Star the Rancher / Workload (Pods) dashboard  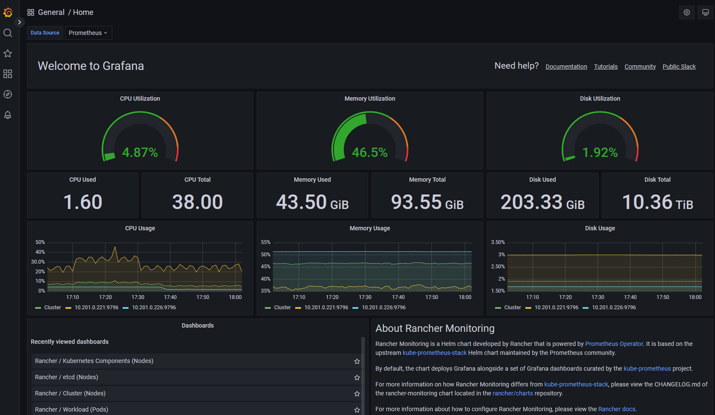point(357,410)
